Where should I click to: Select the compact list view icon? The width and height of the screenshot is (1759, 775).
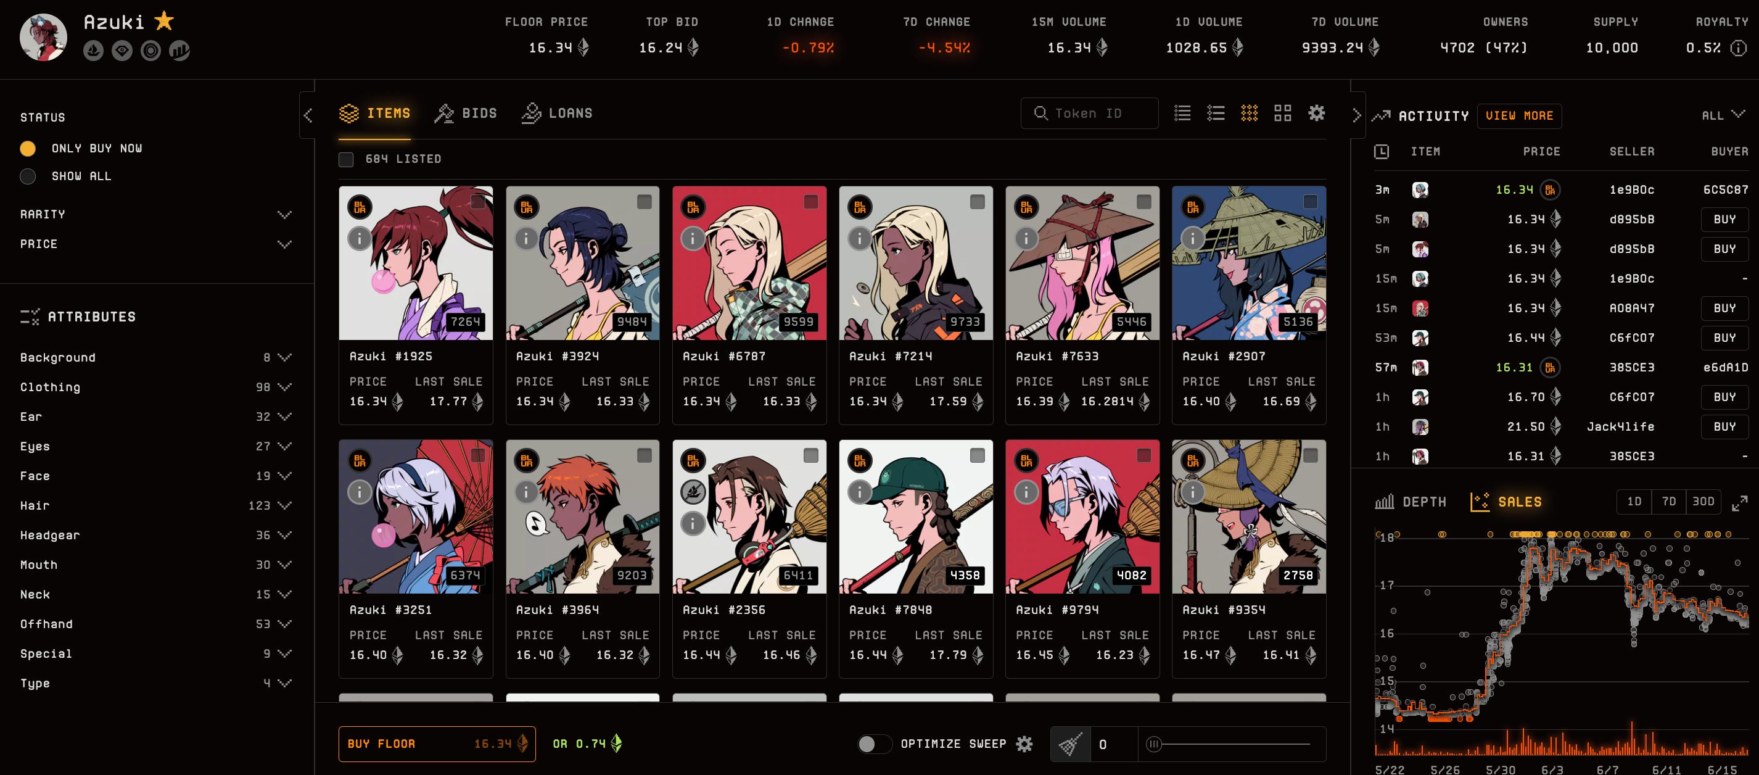(1182, 113)
